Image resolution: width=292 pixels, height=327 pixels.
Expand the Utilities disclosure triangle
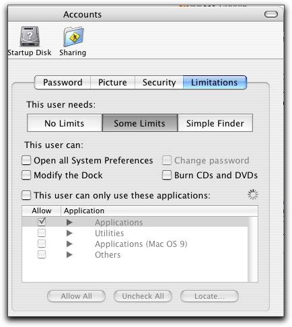pos(69,233)
